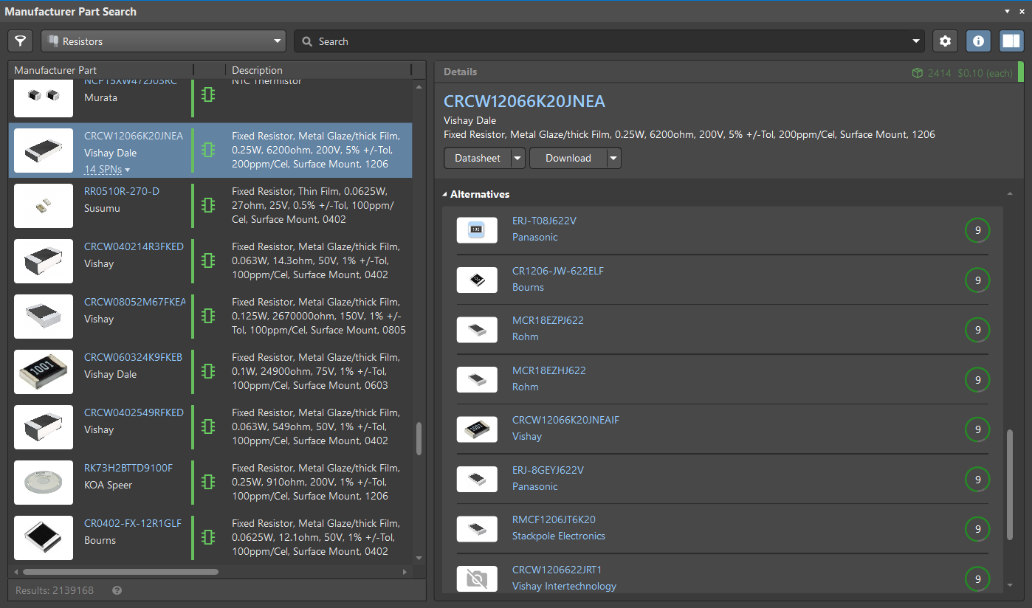Click the parts list vertical scrollbar thumb
This screenshot has width=1032, height=608.
(x=419, y=439)
